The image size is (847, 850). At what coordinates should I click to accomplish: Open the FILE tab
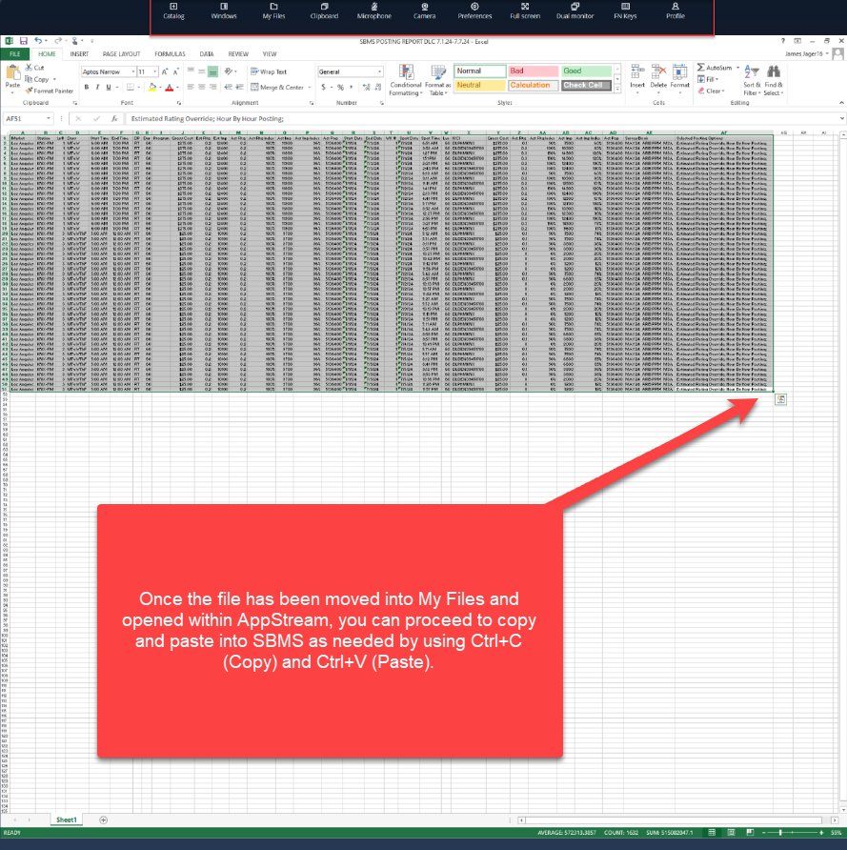click(x=15, y=54)
